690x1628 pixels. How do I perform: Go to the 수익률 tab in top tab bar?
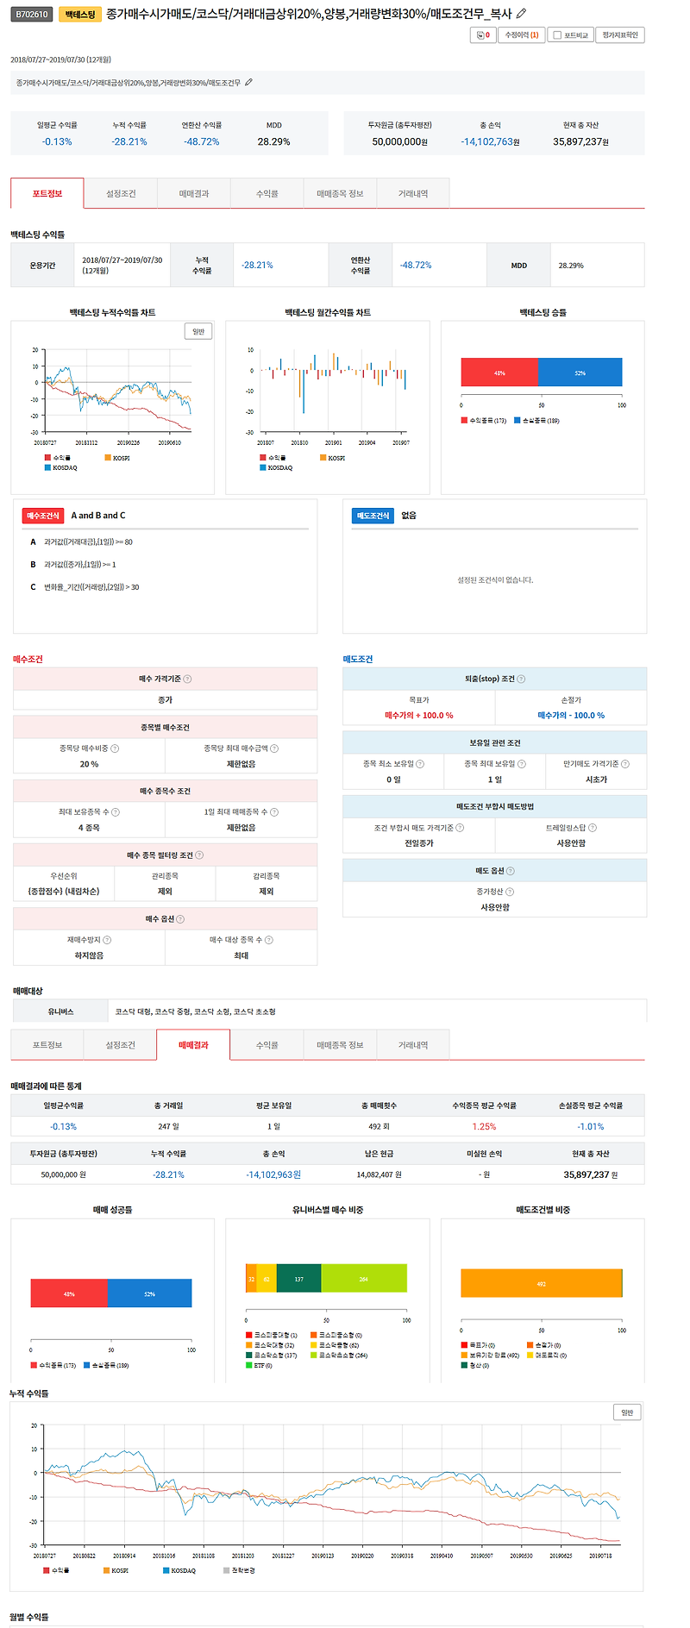[x=267, y=194]
